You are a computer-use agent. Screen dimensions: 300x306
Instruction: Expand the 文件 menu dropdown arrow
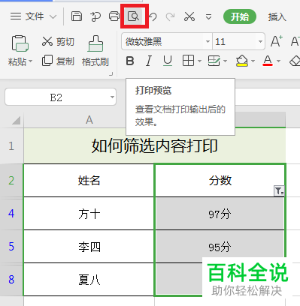53,16
